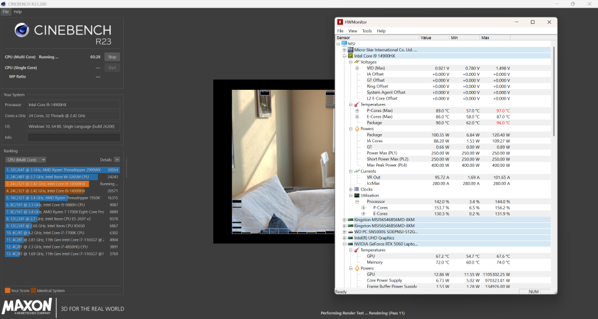Open the Cinebench Help menu

pyautogui.click(x=18, y=12)
